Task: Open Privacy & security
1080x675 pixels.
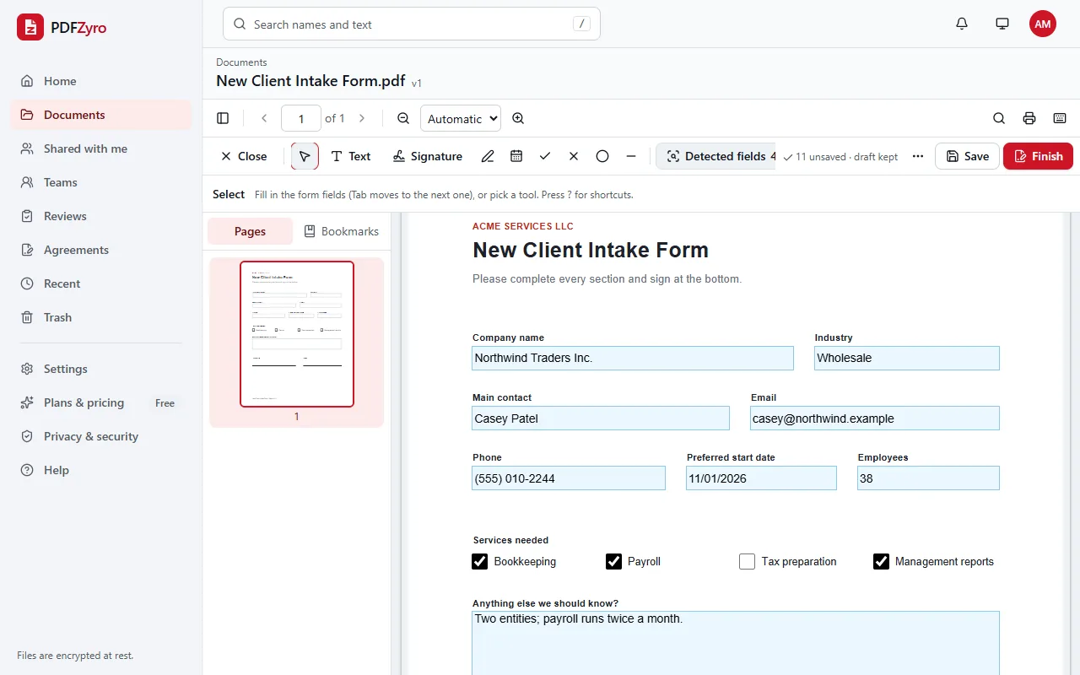Action: click(x=101, y=436)
